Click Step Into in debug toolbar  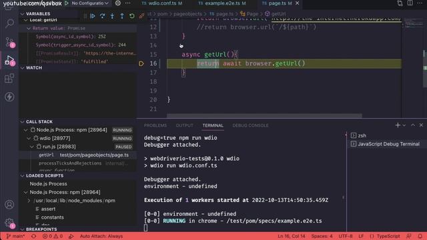112,16
